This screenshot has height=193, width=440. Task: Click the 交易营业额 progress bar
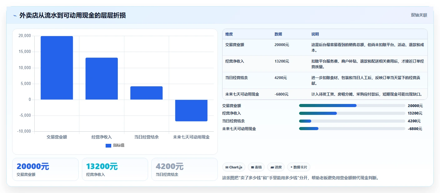click(352, 106)
